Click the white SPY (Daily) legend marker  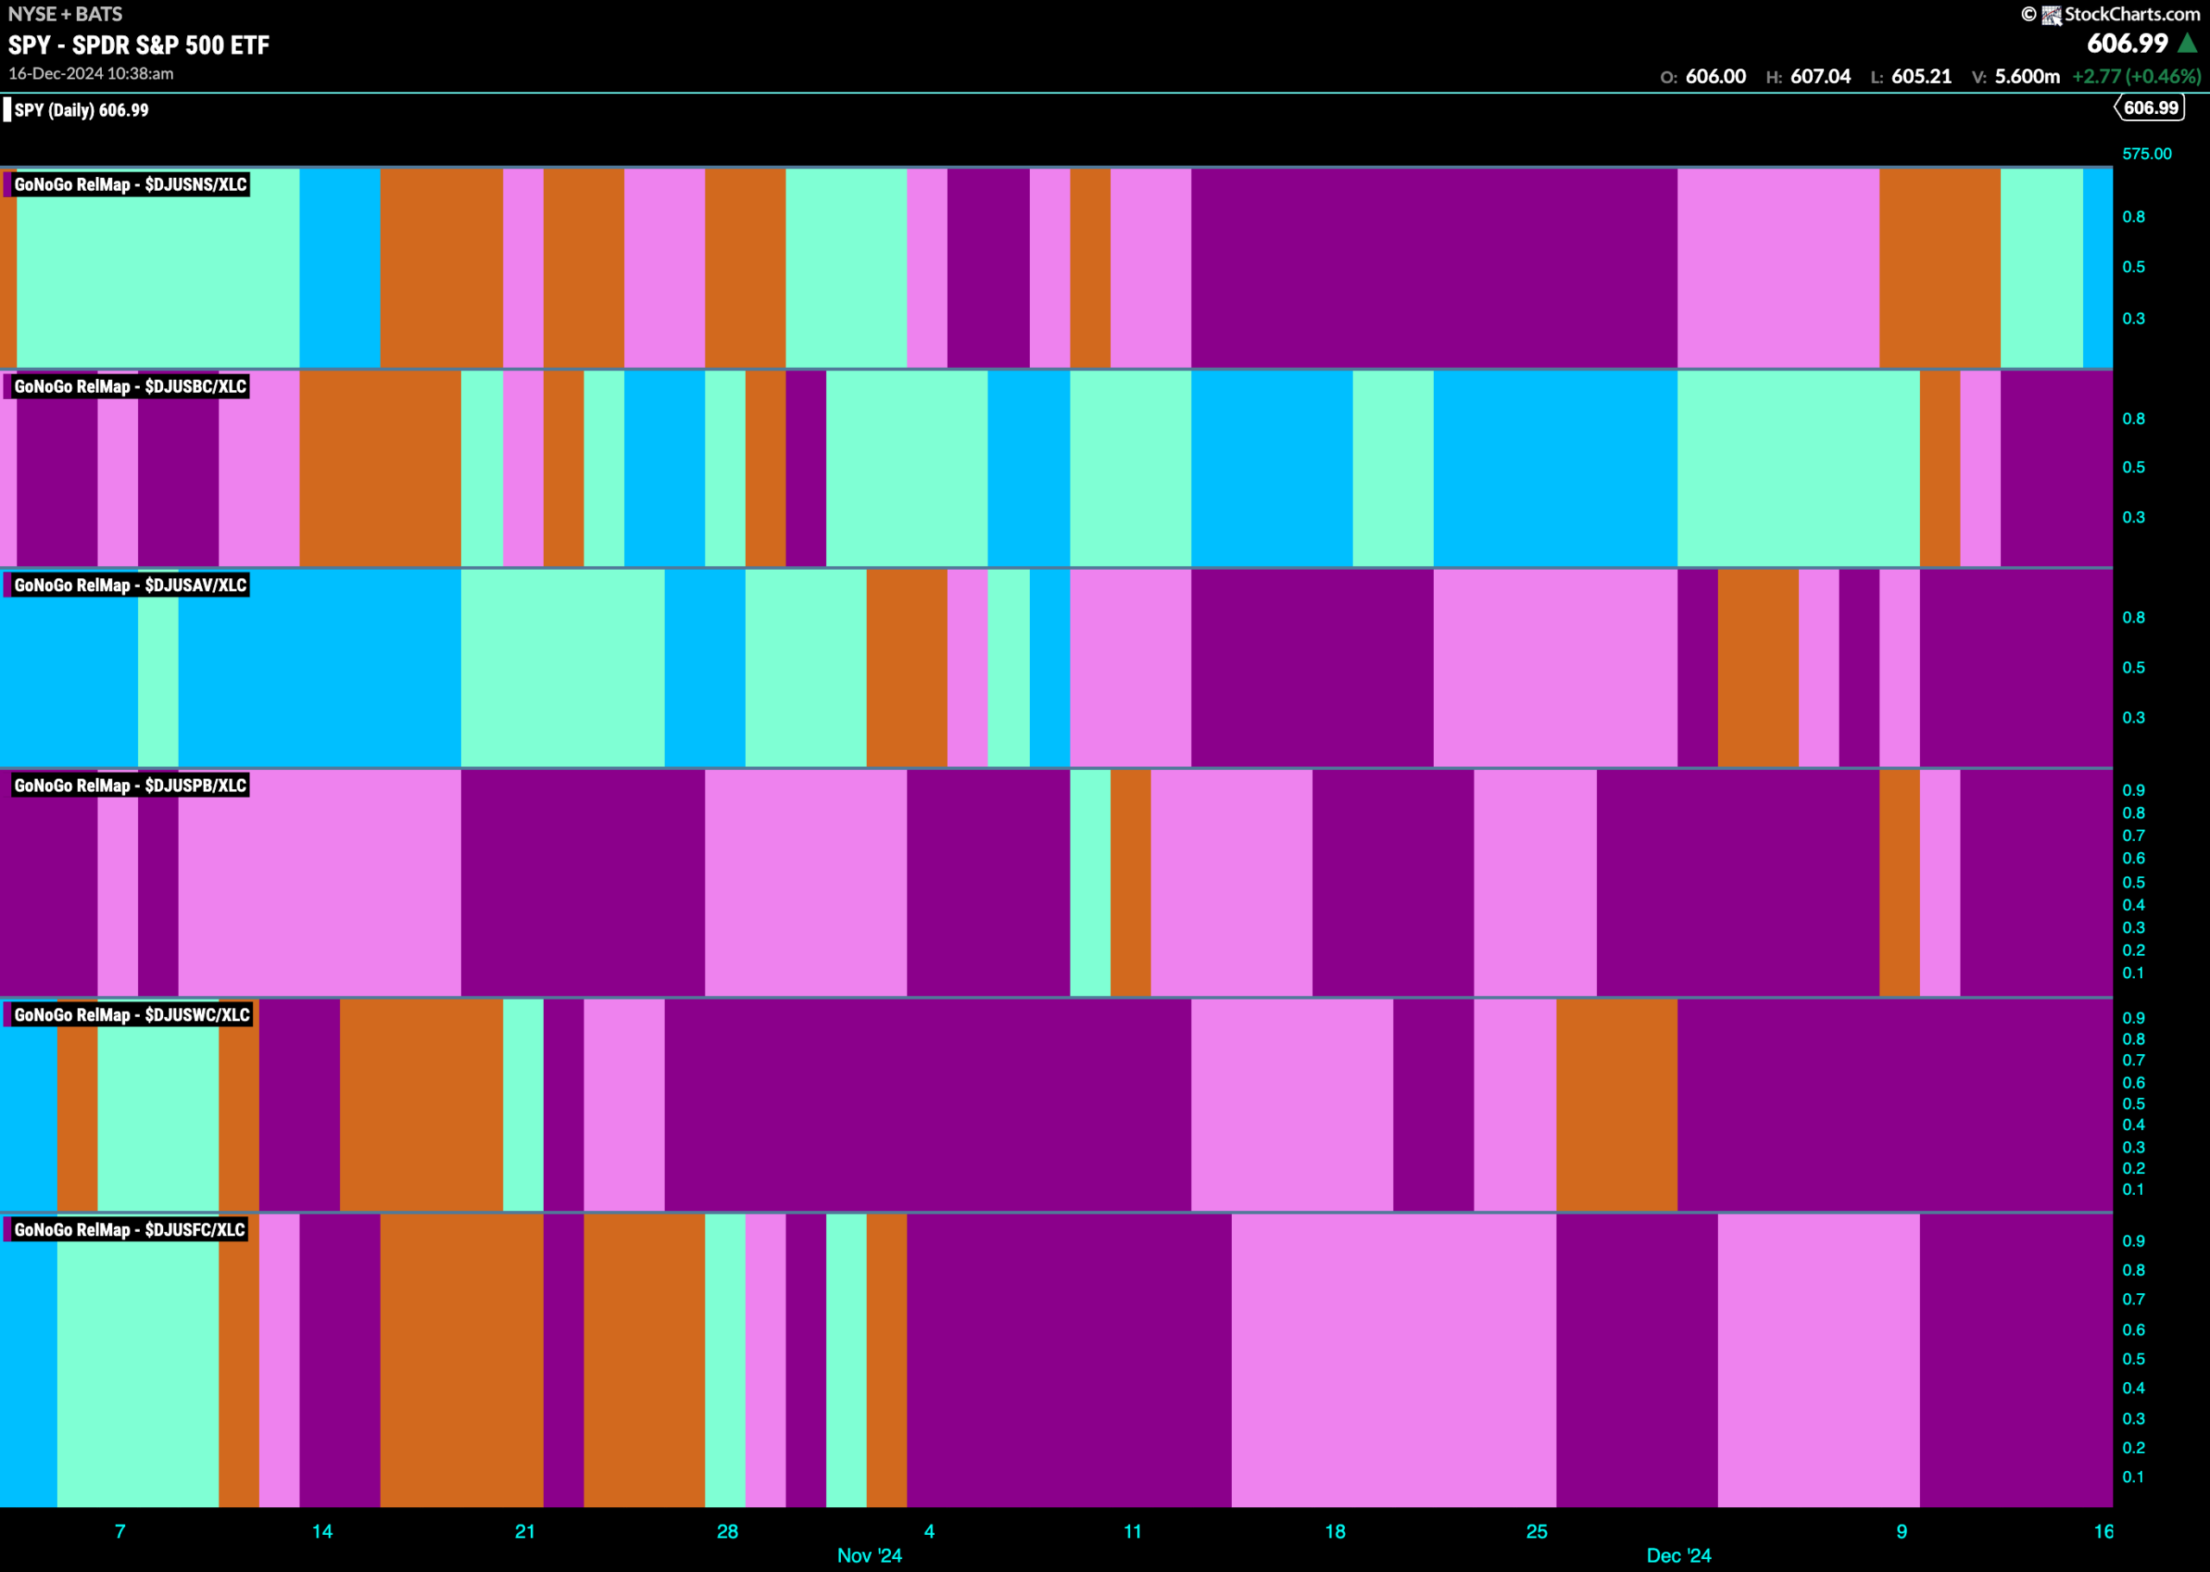point(8,110)
